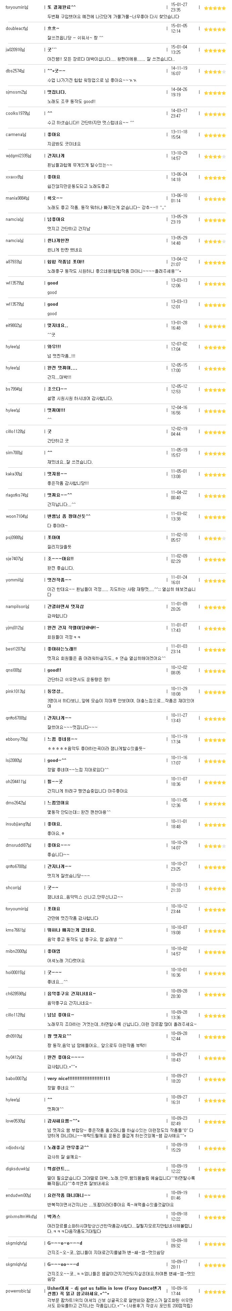The height and width of the screenshot is (1311, 232).
Task: Click username xxaxx8
Action: point(14,177)
